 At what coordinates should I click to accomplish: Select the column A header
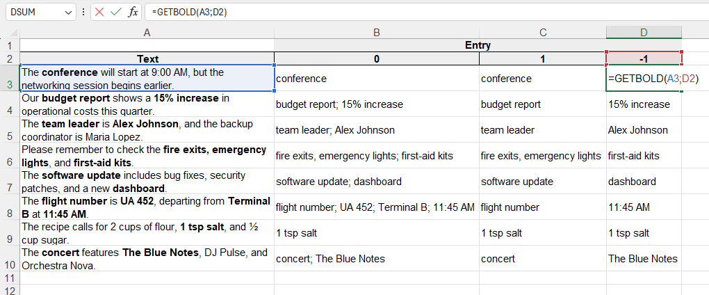click(147, 33)
